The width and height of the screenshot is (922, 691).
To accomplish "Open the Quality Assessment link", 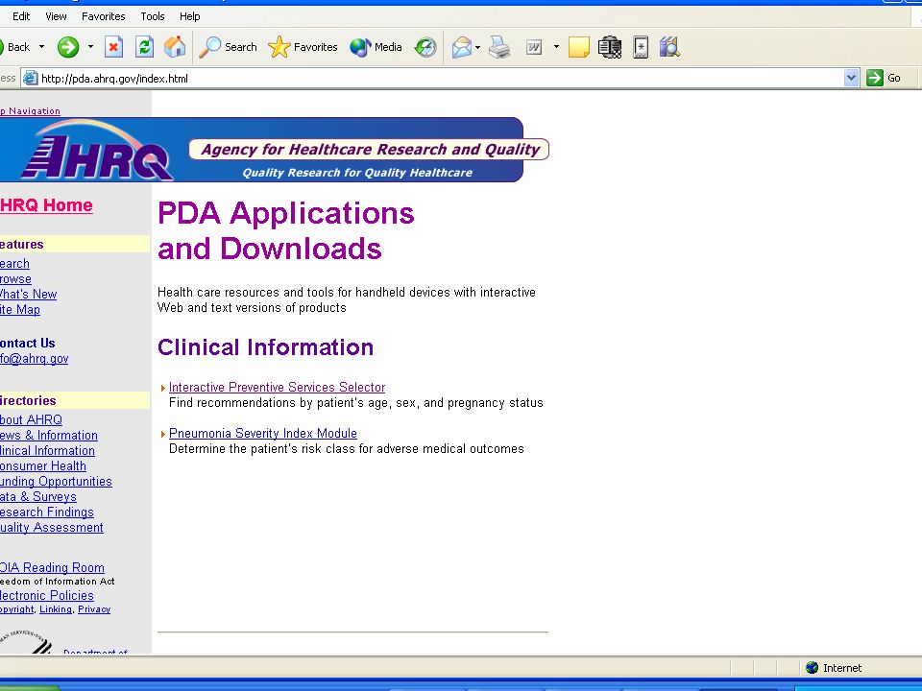I will tap(52, 528).
